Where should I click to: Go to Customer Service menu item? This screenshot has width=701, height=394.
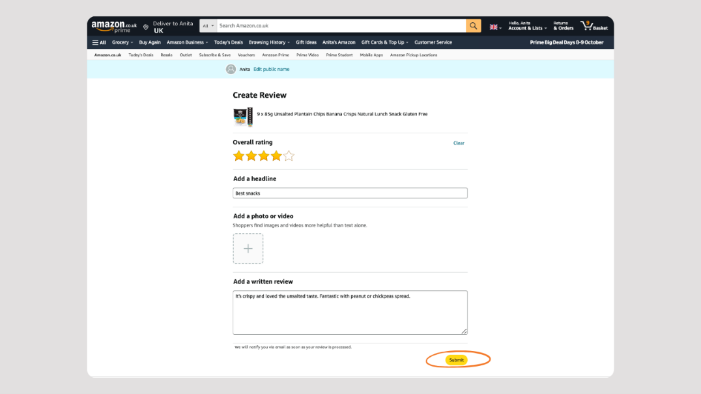[x=433, y=42]
